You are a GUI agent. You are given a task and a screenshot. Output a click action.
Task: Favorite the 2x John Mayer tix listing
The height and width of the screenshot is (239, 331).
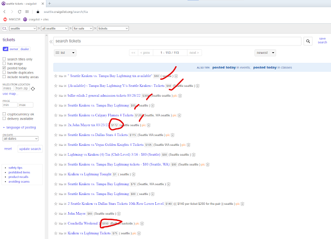pos(56,125)
